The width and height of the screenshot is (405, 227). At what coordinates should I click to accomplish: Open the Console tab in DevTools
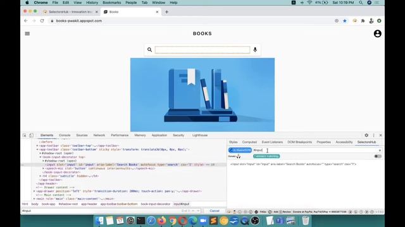65,135
